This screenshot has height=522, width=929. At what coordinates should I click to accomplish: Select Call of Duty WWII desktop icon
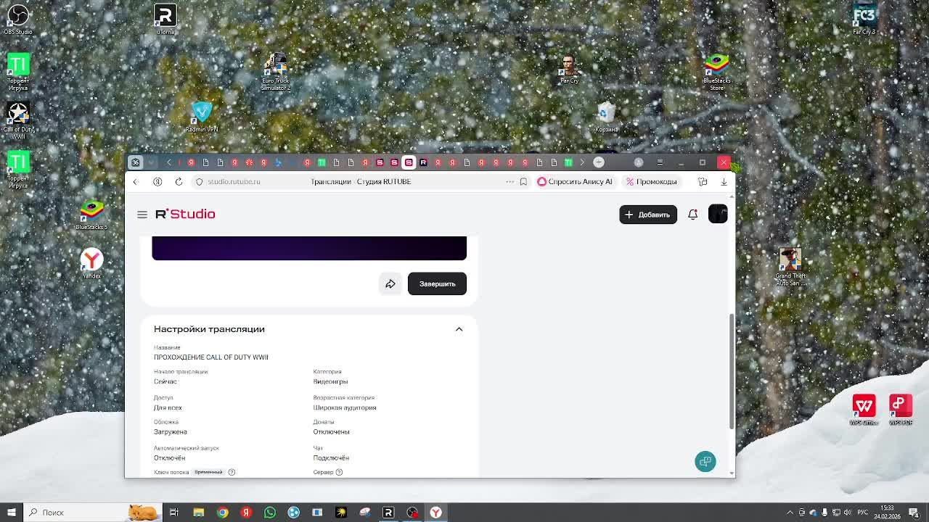tap(18, 120)
